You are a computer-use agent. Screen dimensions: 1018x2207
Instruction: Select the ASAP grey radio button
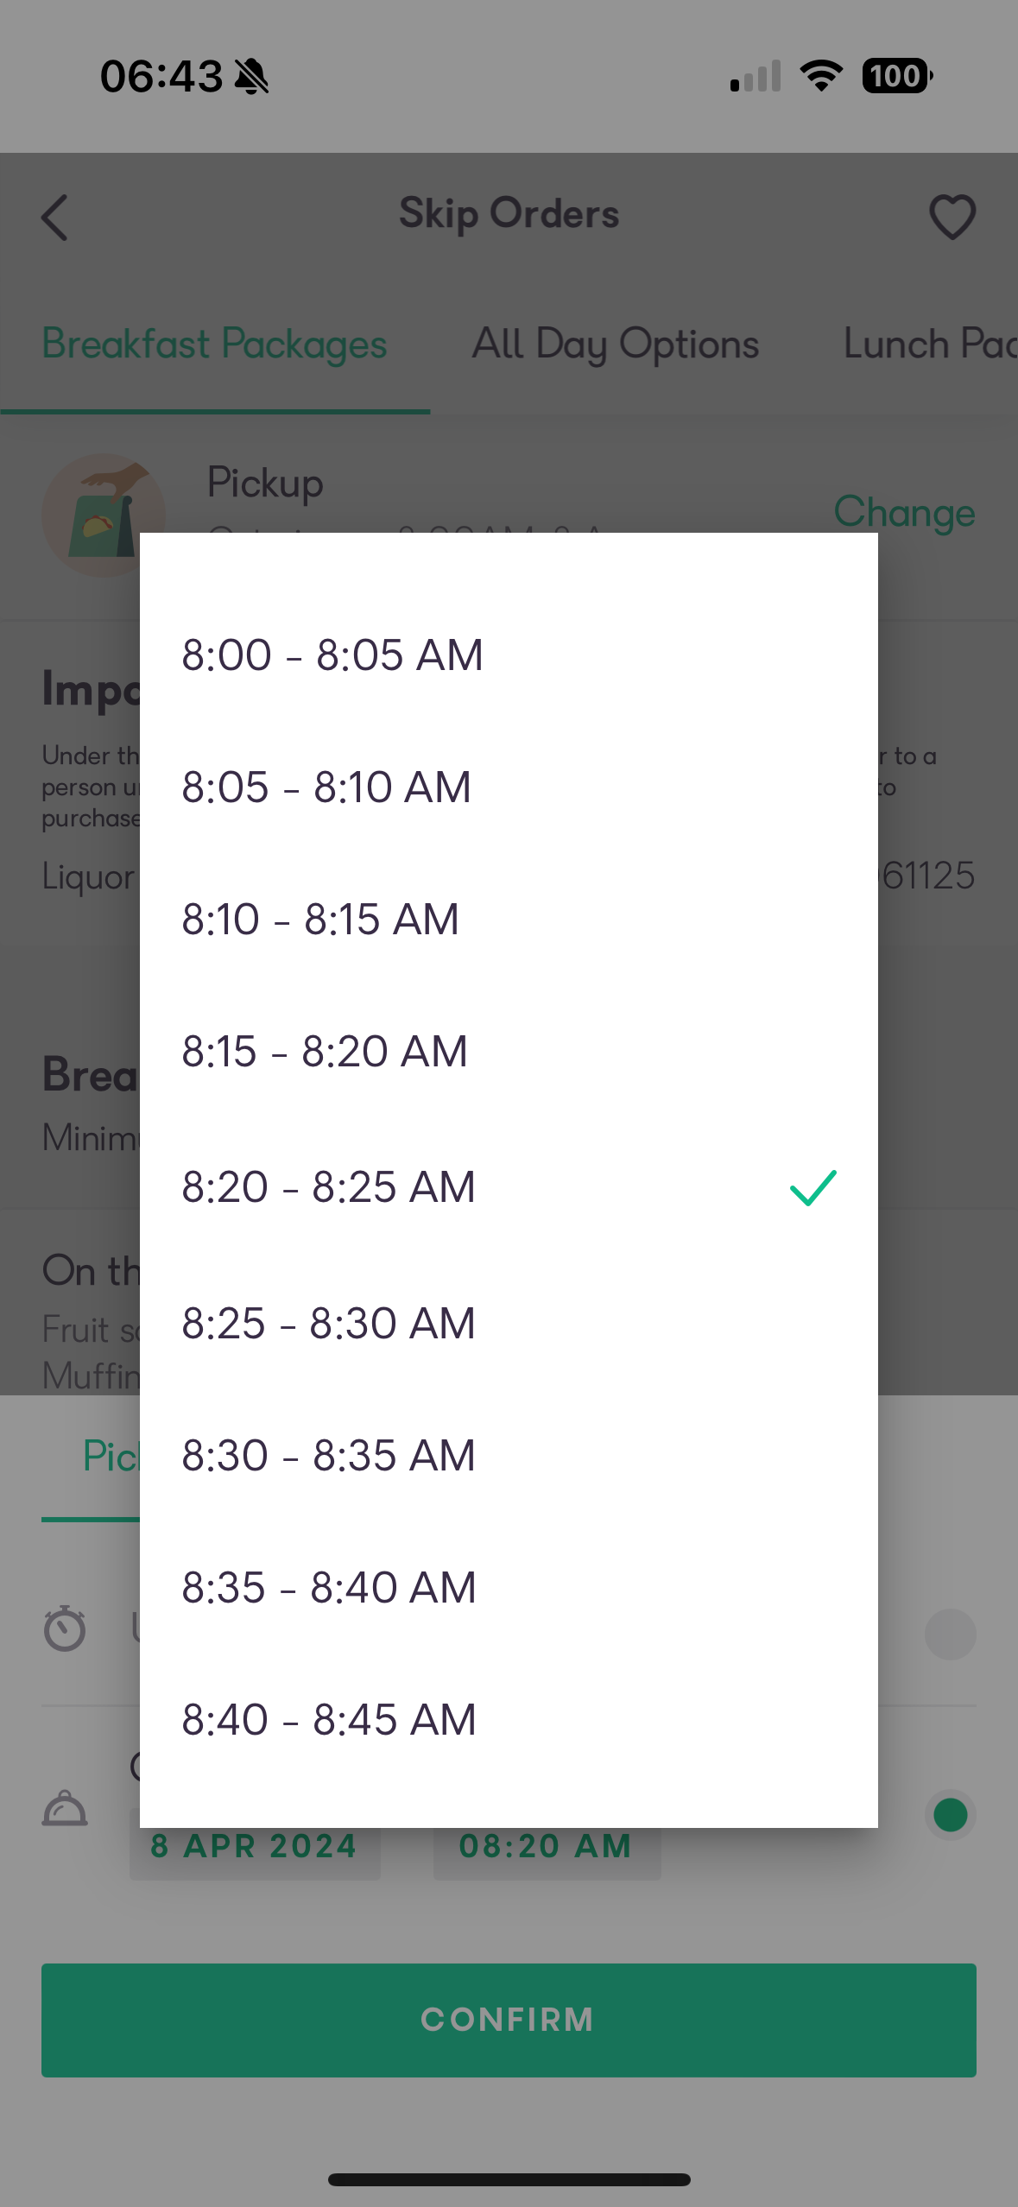click(951, 1634)
